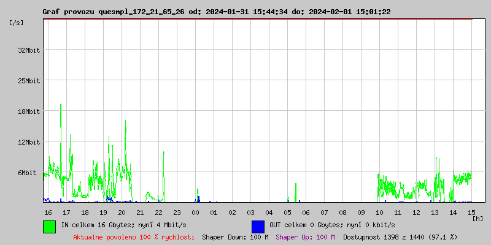Click the red 'Aktualne povoleno 100 % rychlosti' text
This screenshot has height=245, width=491.
coord(134,236)
